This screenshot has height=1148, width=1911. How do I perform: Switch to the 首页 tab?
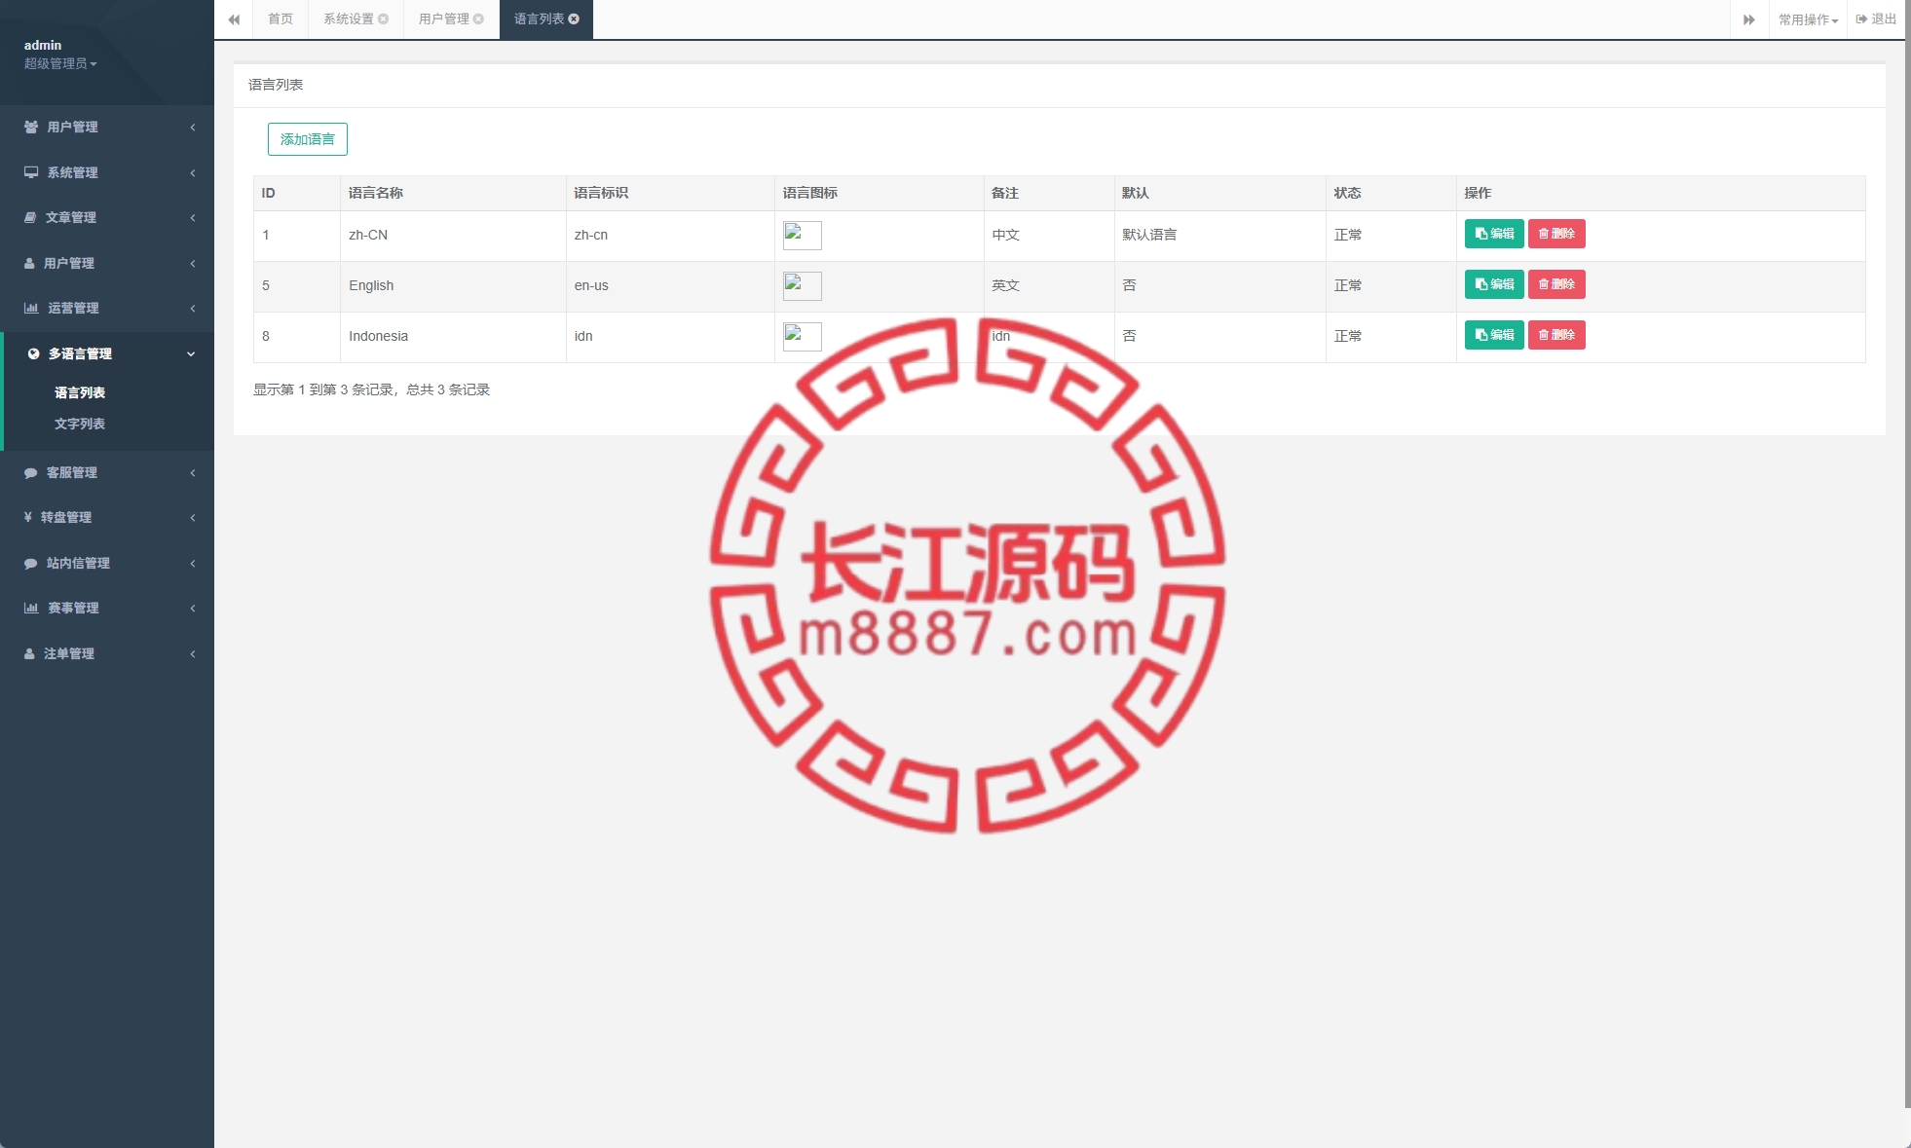tap(281, 19)
